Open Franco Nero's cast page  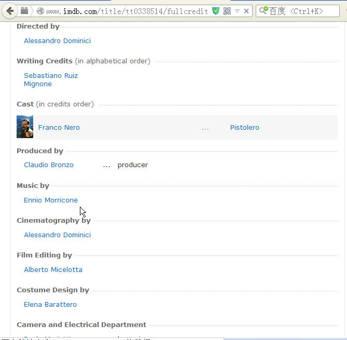click(59, 128)
